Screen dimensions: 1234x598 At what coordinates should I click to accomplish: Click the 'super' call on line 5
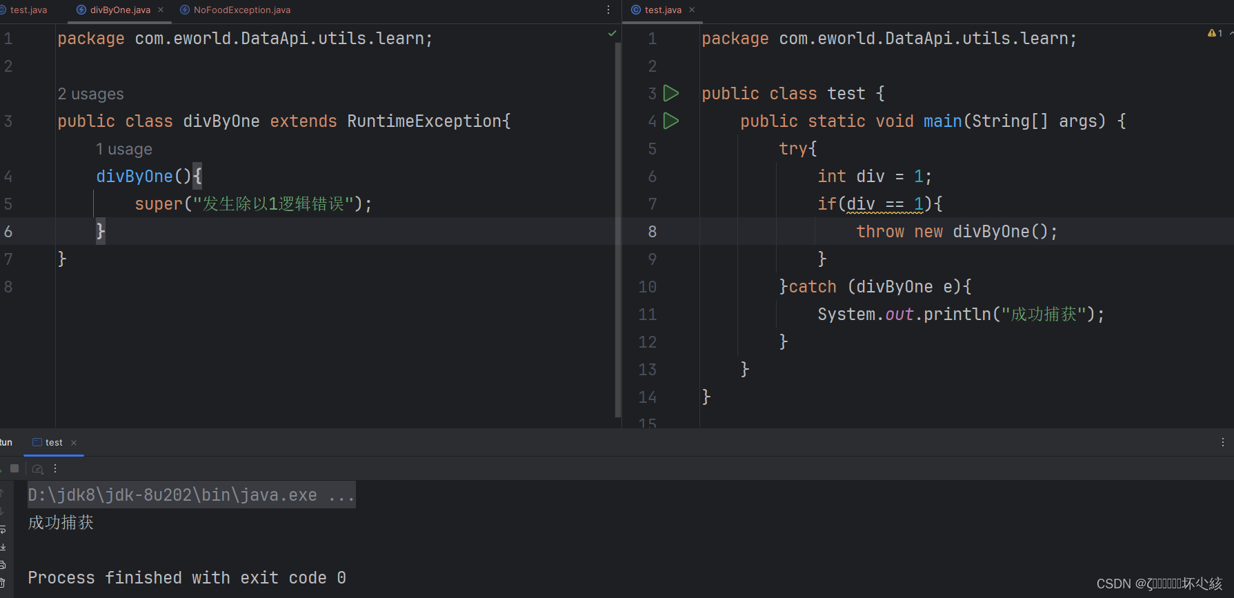[x=159, y=204]
